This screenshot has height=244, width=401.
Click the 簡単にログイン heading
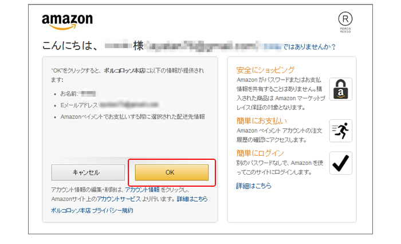260,153
